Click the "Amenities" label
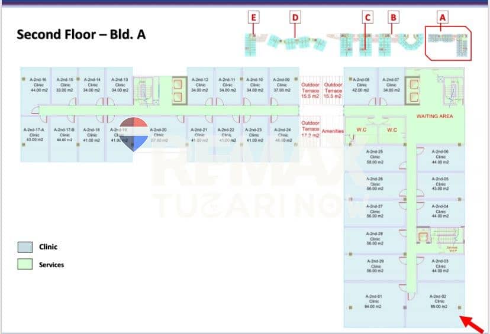 [x=333, y=131]
